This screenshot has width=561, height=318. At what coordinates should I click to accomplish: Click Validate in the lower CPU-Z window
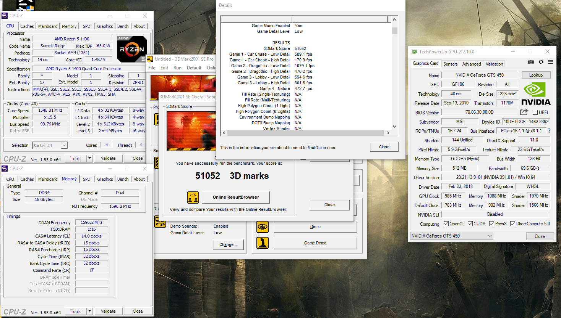pyautogui.click(x=108, y=311)
